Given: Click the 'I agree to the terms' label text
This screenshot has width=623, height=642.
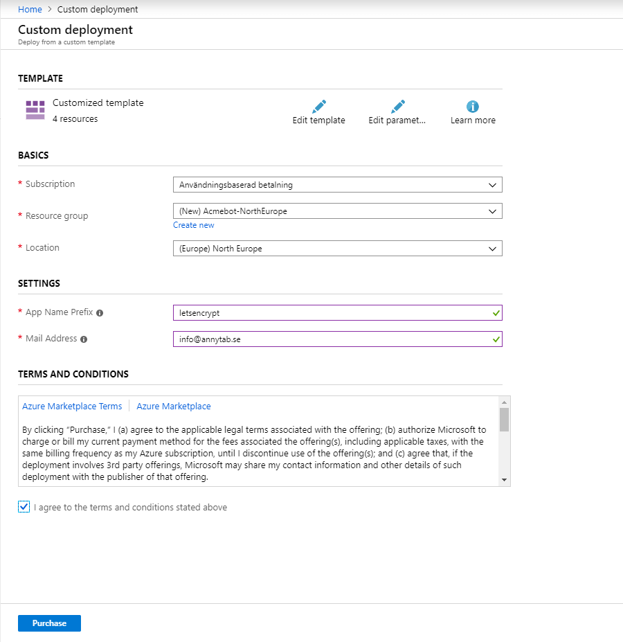Looking at the screenshot, I should (x=131, y=507).
